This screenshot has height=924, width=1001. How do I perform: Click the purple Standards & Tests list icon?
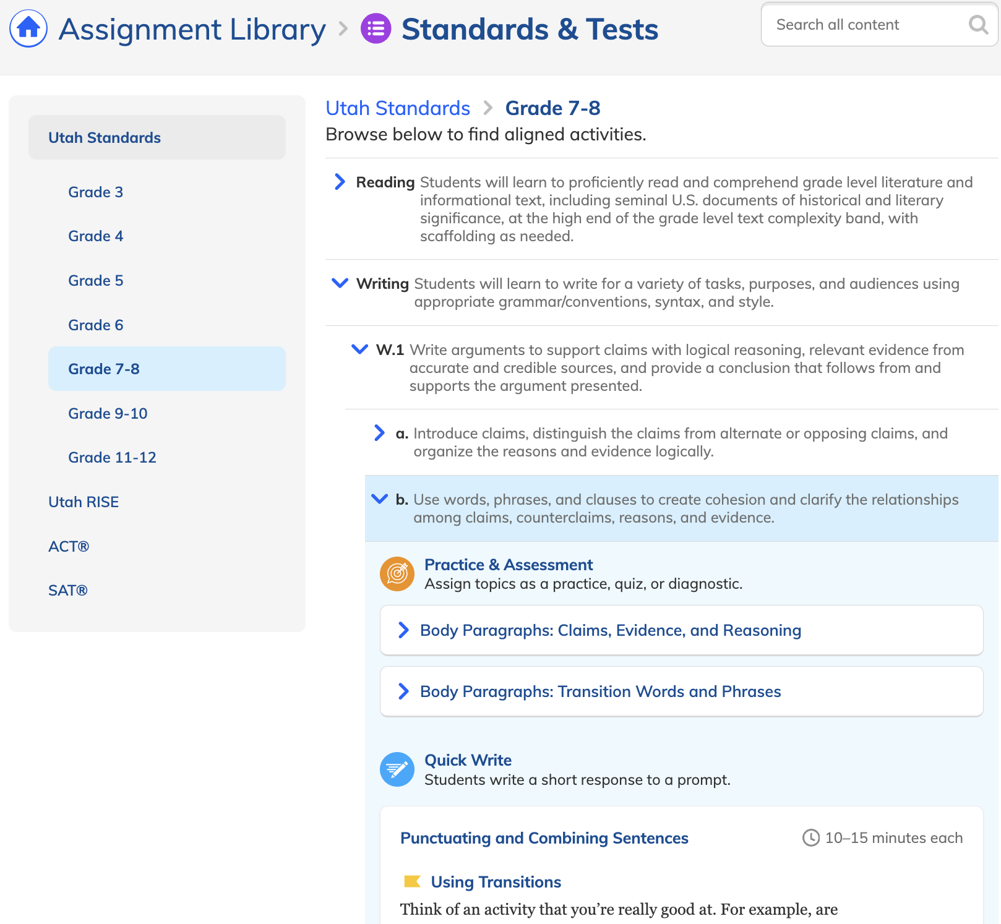pos(376,28)
